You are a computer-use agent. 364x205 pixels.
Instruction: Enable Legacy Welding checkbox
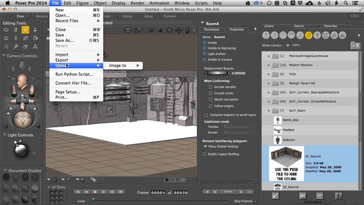[x=204, y=154]
